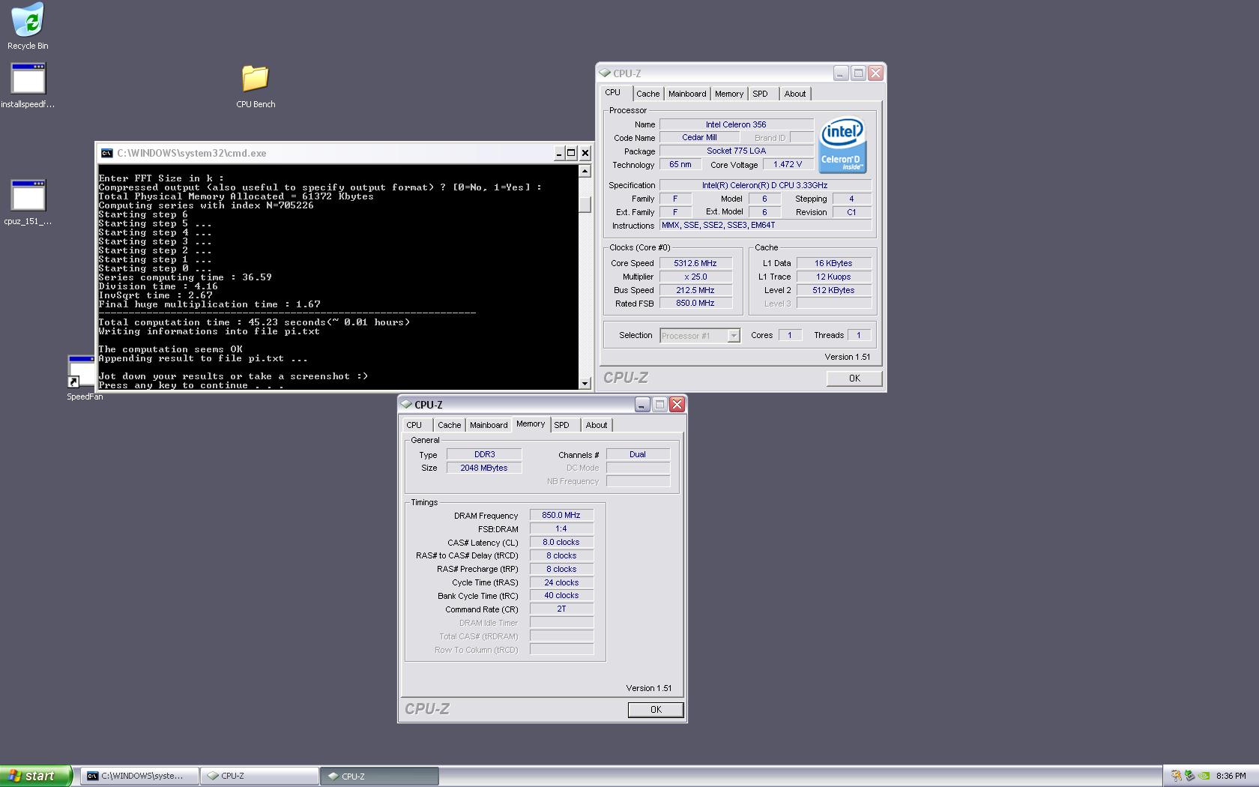Click the first system tray icon

pos(1177,776)
